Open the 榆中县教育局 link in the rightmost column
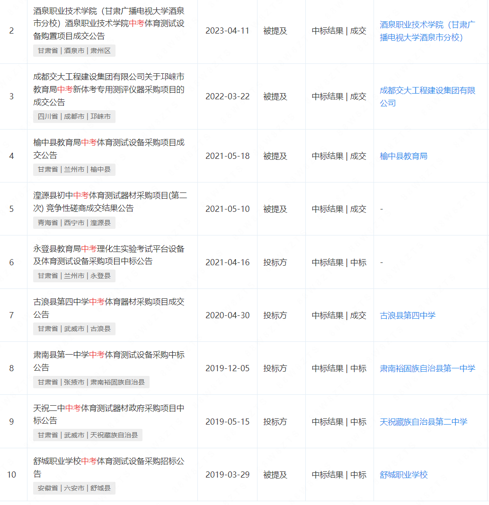Screen dimensions: 489x505 tap(403, 156)
